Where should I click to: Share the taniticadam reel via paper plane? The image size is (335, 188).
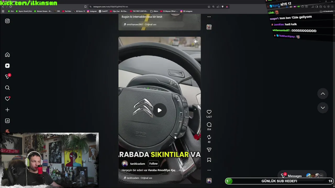point(209,150)
